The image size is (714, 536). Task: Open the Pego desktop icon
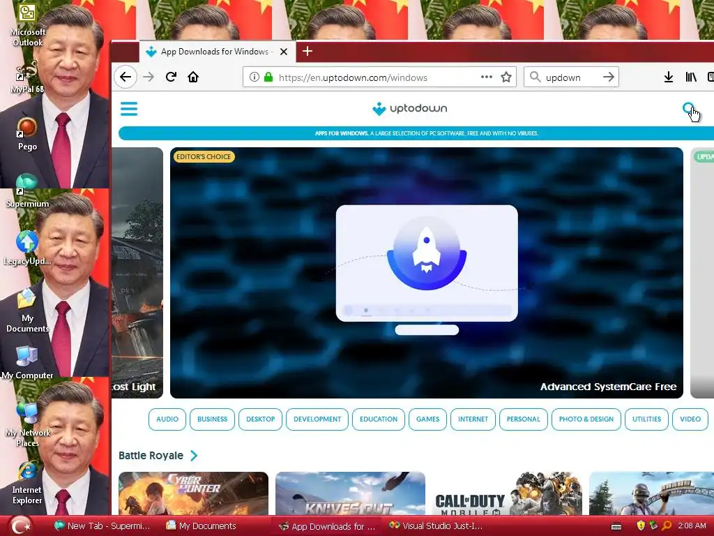click(27, 134)
